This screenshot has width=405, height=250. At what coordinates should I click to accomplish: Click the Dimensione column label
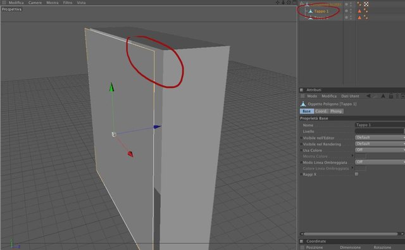pyautogui.click(x=350, y=247)
